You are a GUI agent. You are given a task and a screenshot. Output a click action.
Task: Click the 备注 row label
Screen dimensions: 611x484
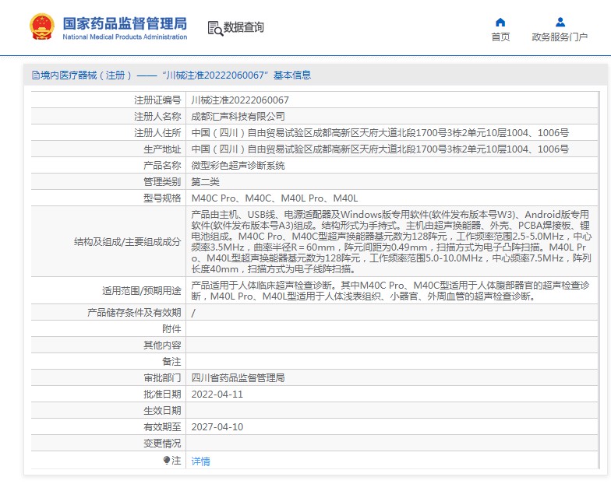coord(171,362)
